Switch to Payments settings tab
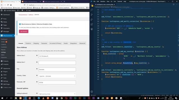The width and height of the screenshot is (179, 100). [x=44, y=43]
